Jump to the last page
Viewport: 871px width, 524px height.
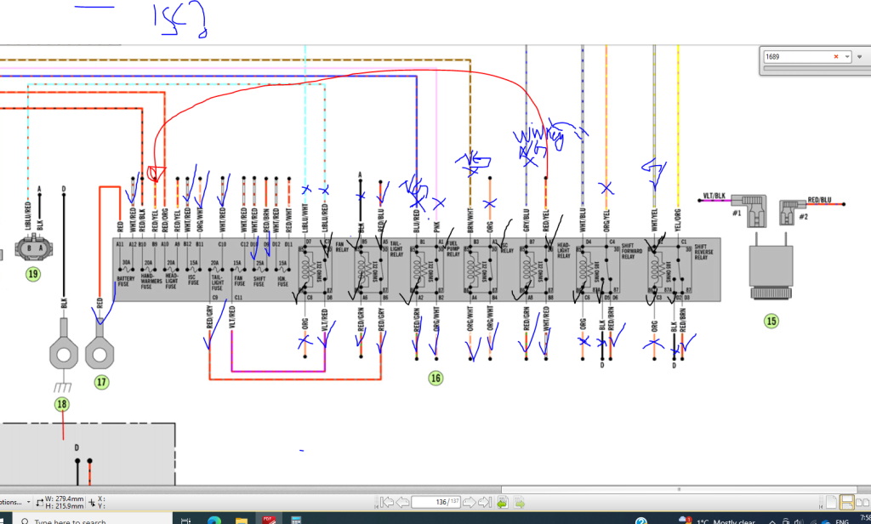(x=485, y=503)
